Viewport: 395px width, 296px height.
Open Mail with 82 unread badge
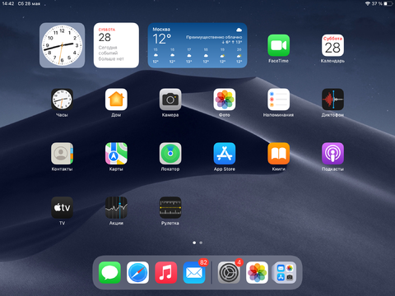click(194, 273)
